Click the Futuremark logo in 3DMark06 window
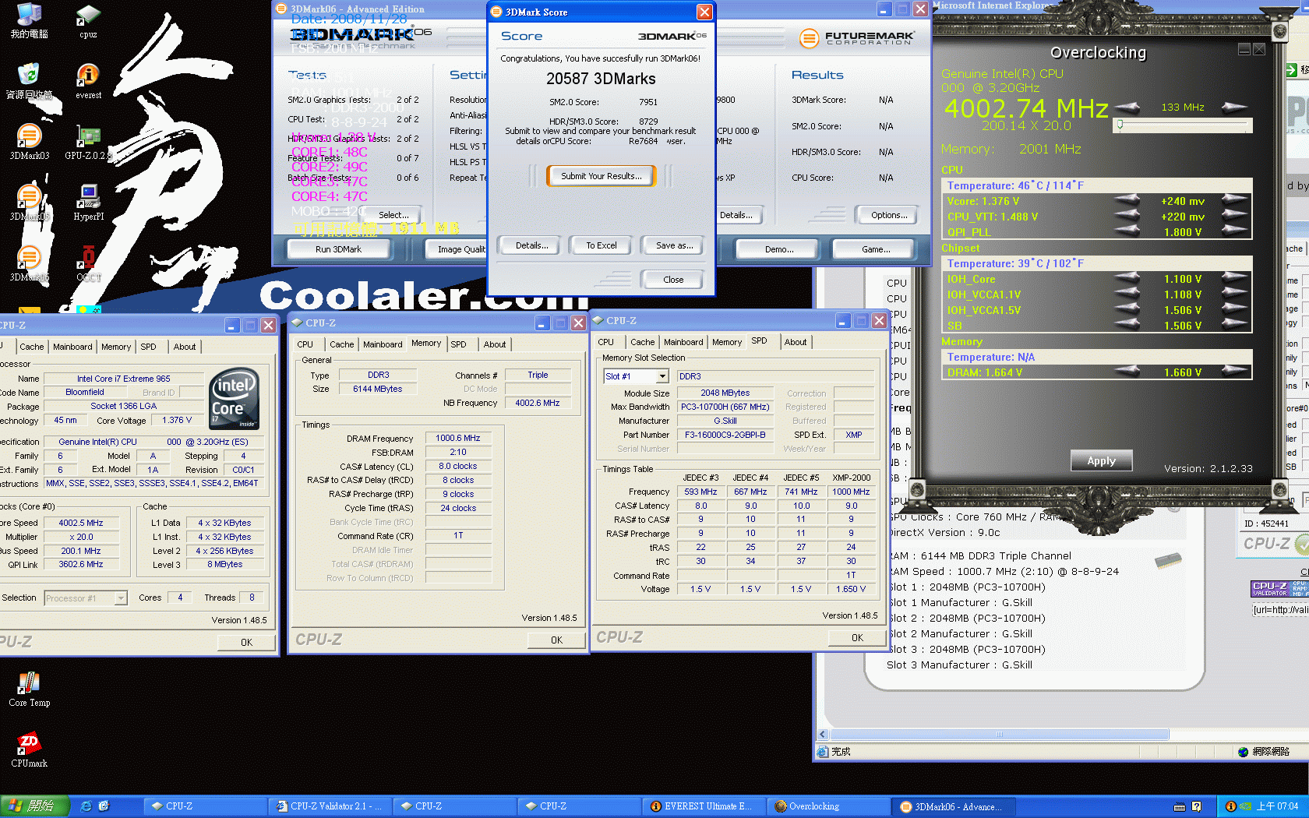Screen dimensions: 1309x818 (x=856, y=37)
